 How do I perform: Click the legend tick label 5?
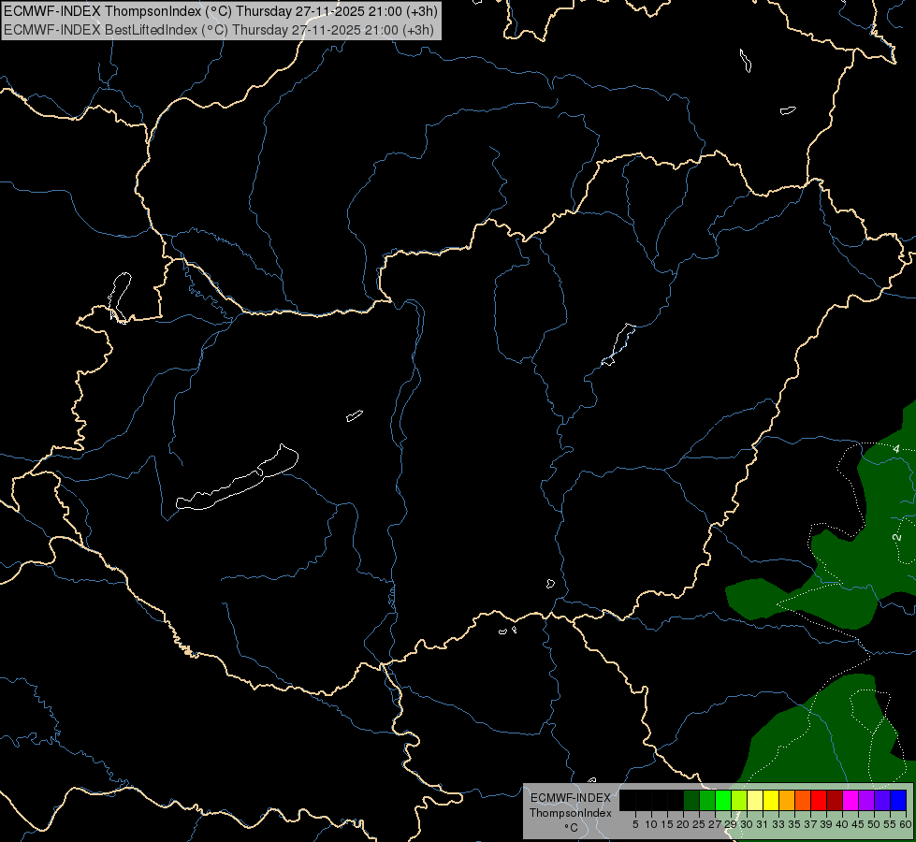(x=635, y=824)
